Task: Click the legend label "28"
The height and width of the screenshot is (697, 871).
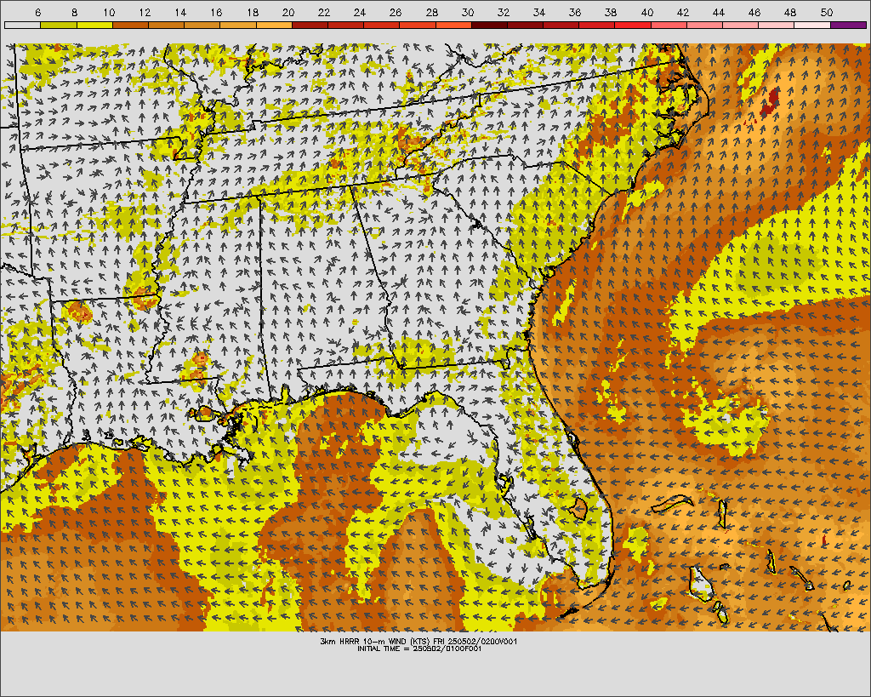Action: [431, 12]
